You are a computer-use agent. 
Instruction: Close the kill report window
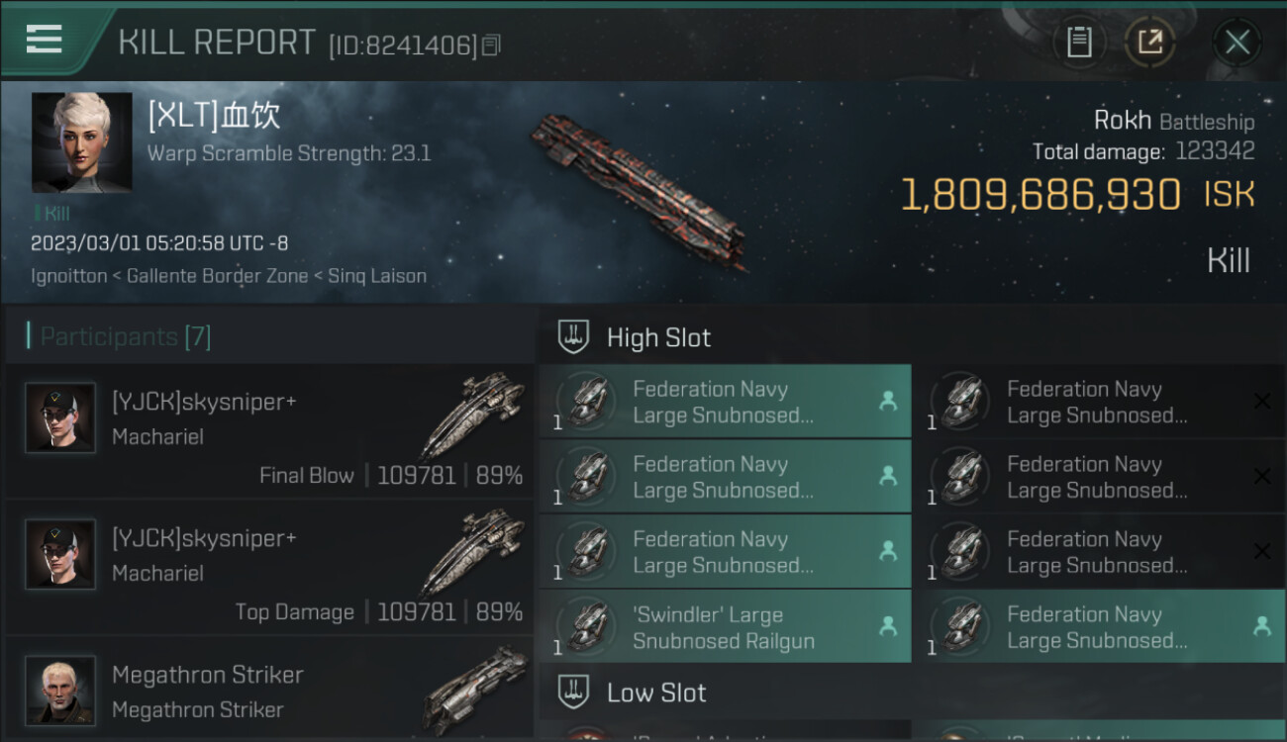pyautogui.click(x=1237, y=43)
